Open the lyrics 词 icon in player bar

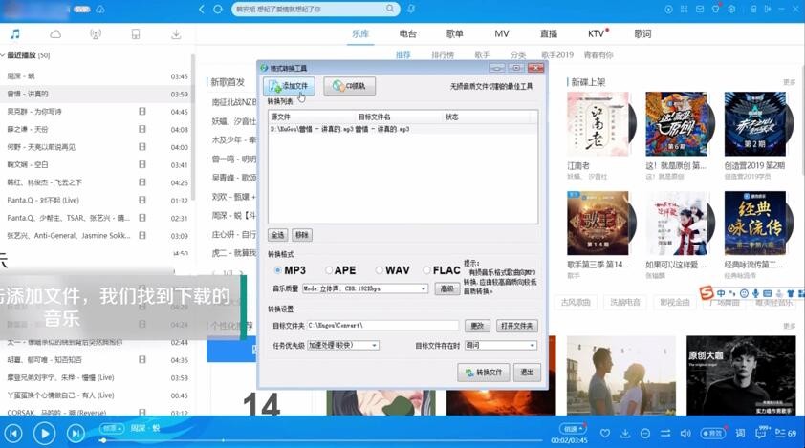coord(740,434)
